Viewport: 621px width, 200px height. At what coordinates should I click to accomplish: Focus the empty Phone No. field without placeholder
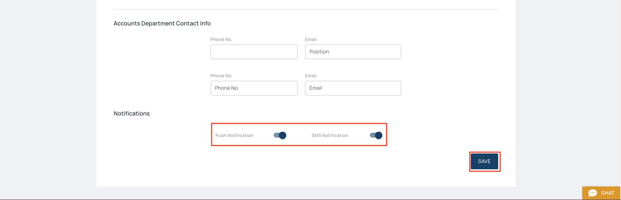254,52
